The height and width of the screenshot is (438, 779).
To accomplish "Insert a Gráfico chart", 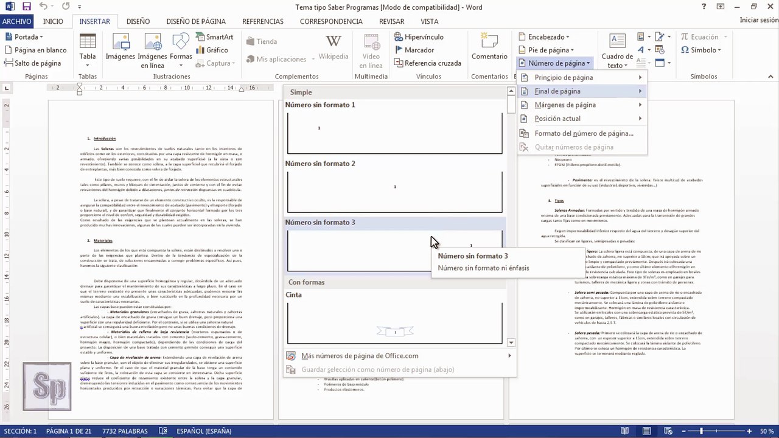I will [212, 50].
